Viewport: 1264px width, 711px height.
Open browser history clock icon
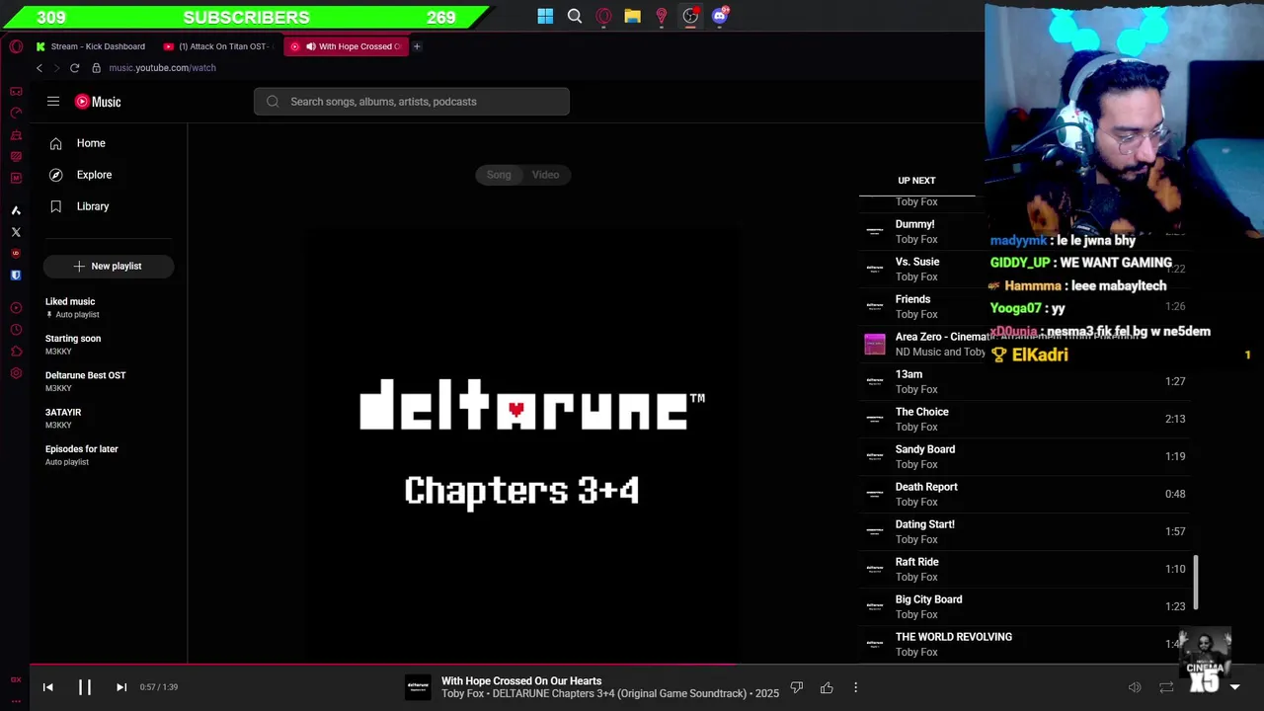point(16,330)
